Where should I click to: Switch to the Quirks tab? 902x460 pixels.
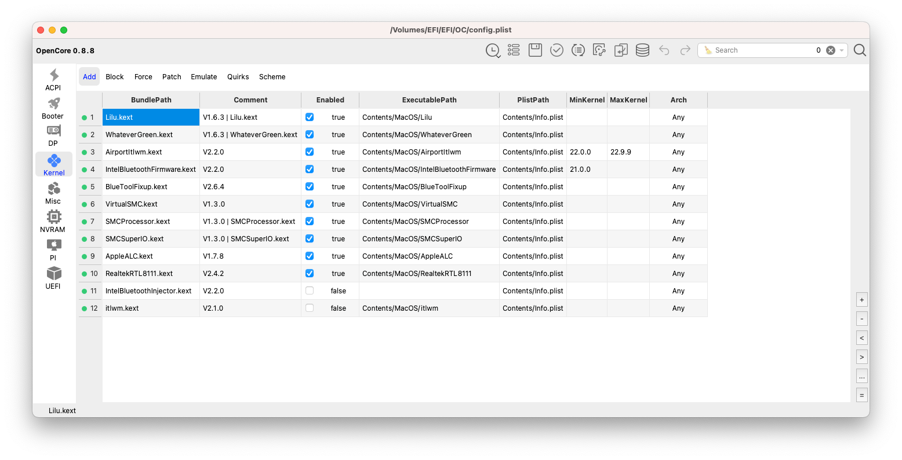(238, 76)
